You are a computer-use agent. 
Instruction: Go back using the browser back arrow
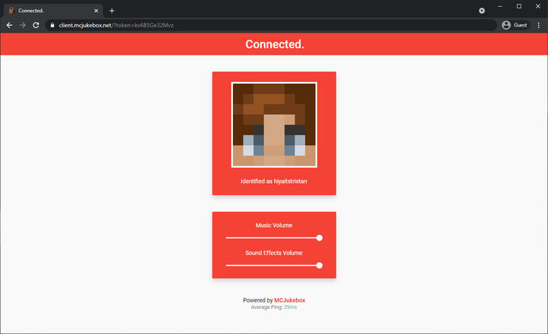click(9, 25)
